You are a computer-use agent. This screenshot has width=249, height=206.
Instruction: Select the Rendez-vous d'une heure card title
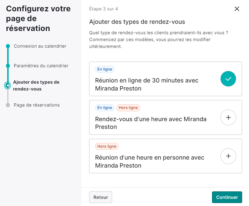tap(151, 123)
